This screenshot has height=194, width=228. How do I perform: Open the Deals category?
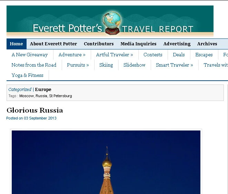coord(179,55)
